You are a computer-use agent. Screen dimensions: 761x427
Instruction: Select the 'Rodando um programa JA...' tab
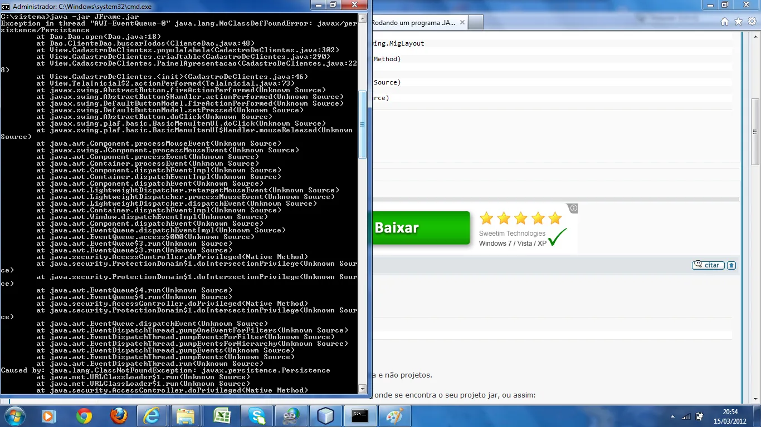tap(413, 23)
